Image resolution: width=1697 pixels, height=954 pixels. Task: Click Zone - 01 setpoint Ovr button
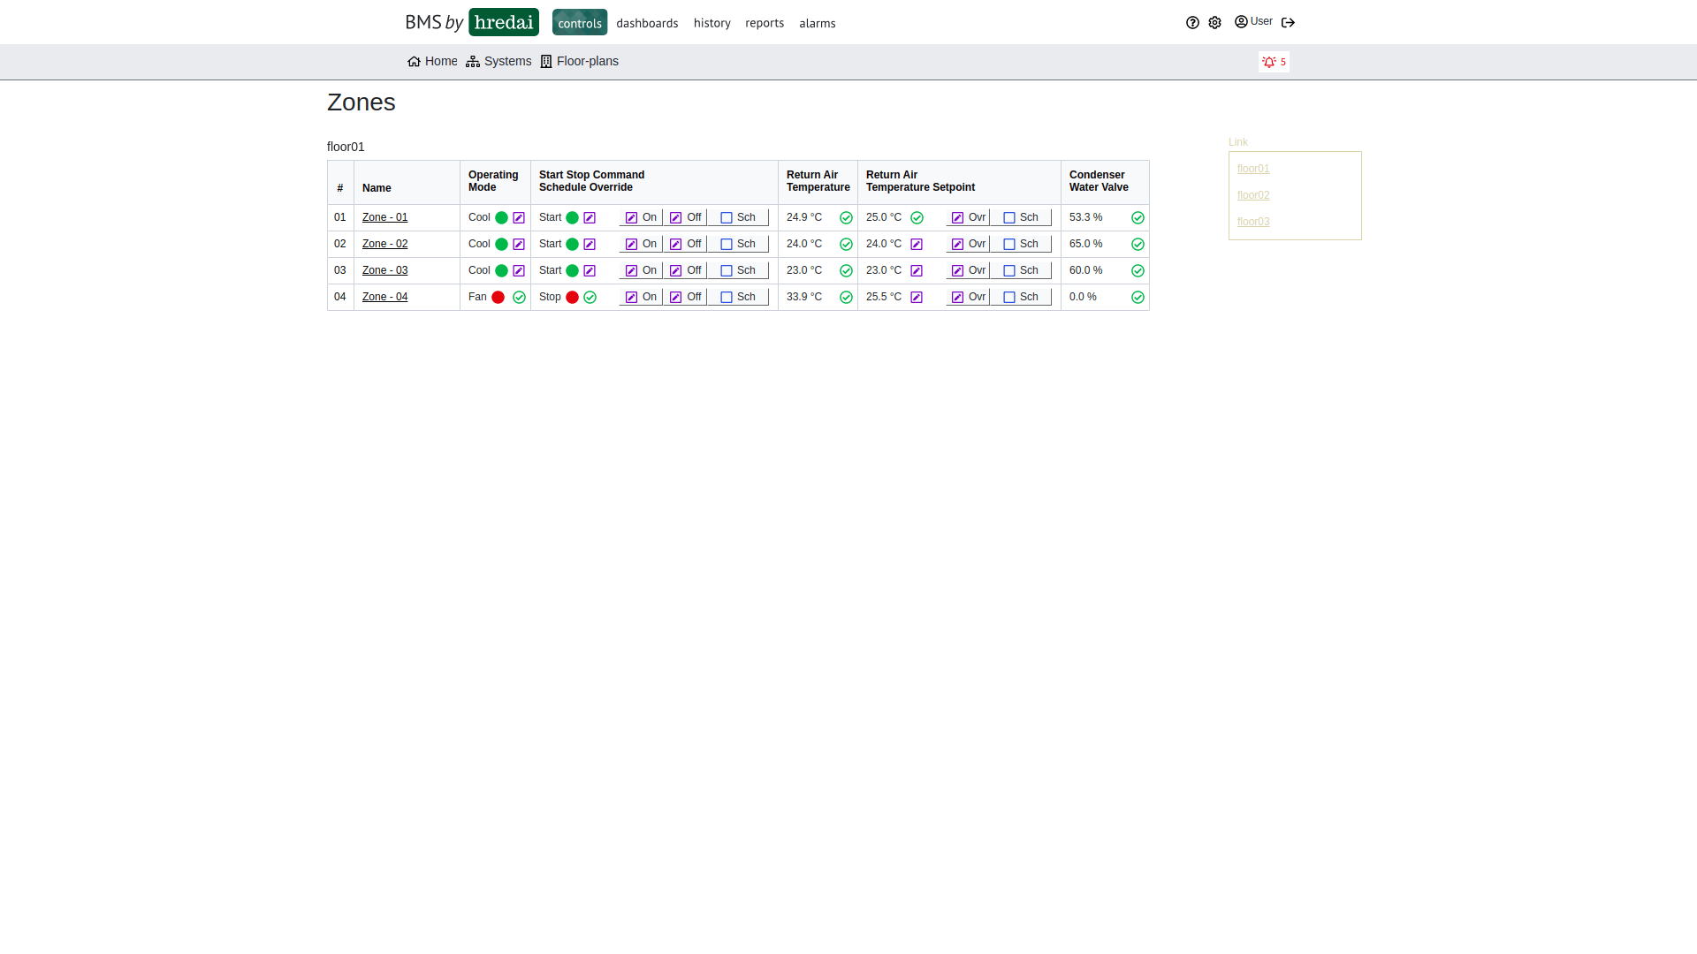point(968,217)
